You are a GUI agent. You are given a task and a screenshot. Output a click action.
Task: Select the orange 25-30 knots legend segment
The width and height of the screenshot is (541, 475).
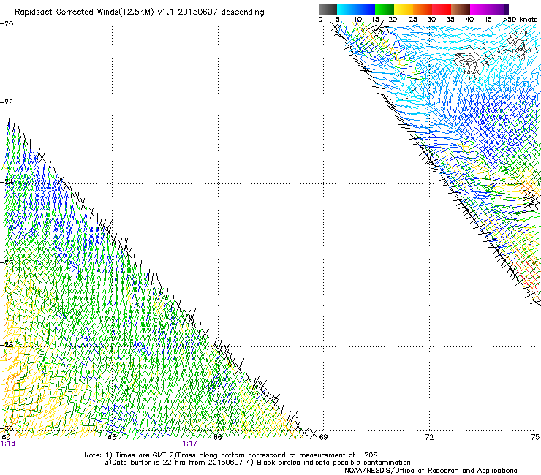pyautogui.click(x=423, y=9)
